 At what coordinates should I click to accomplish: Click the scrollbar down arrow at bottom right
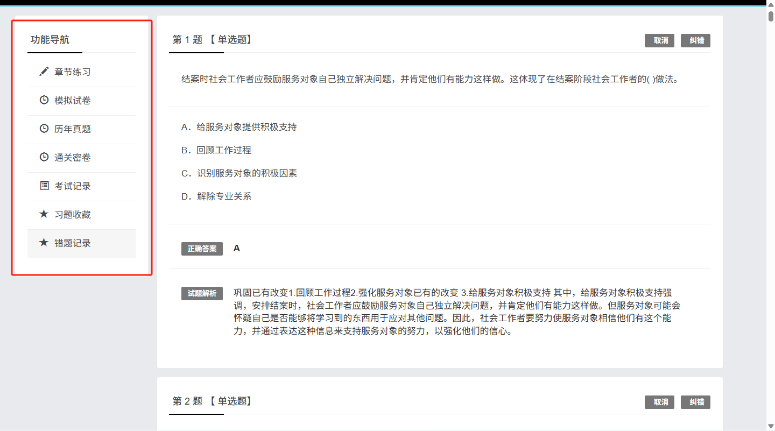(x=771, y=427)
